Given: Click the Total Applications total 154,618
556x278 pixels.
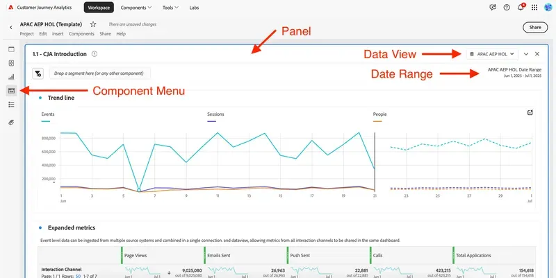Looking at the screenshot, I should [x=525, y=270].
